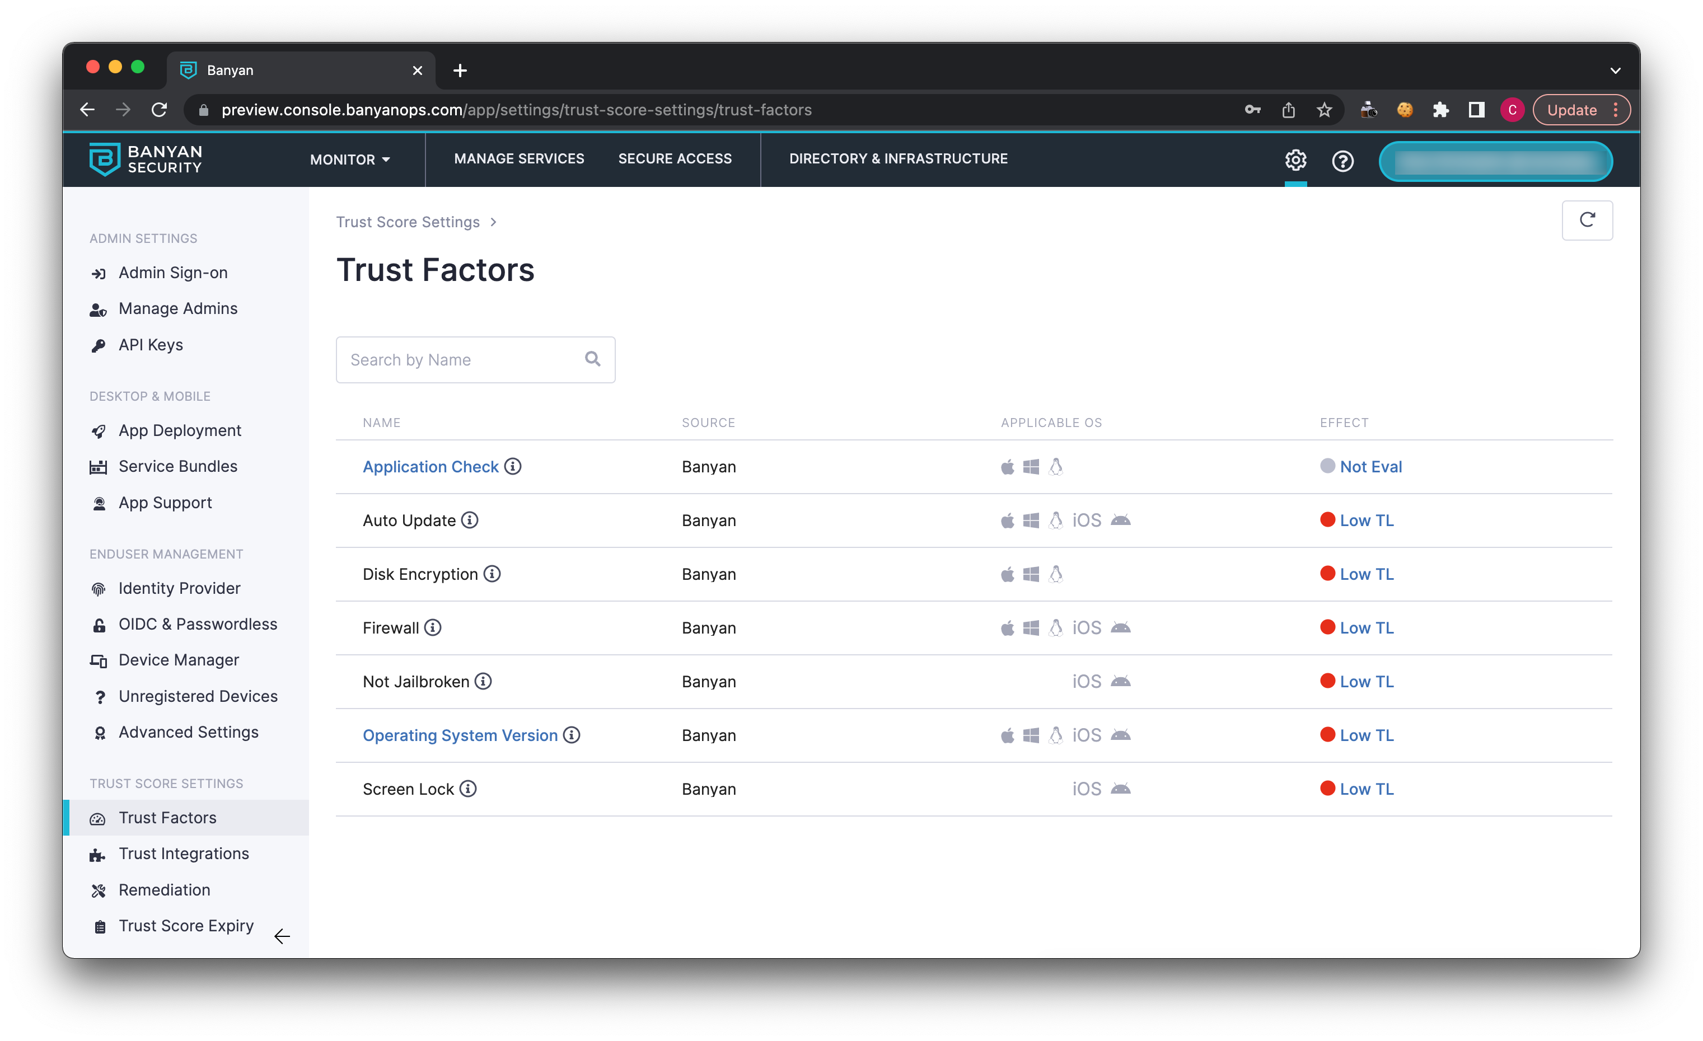Collapse sidebar with the left arrow
Viewport: 1703px width, 1041px height.
282,936
